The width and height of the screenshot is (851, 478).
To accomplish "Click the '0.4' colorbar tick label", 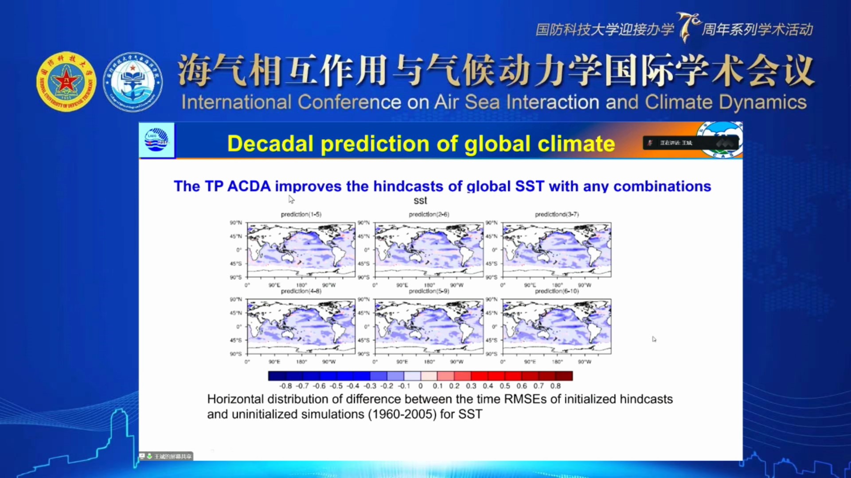I will [x=488, y=386].
